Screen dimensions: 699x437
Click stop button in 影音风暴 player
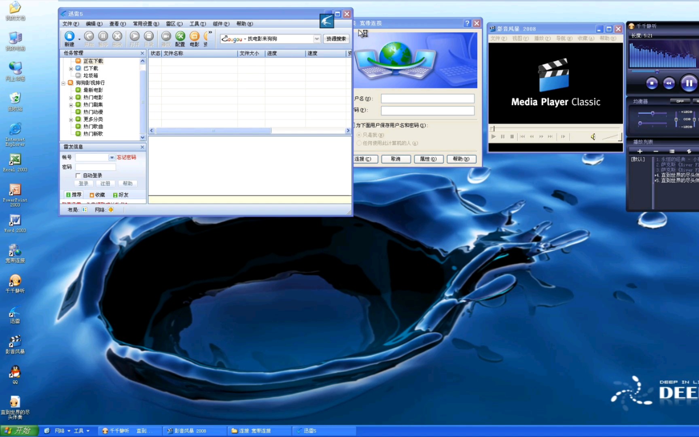pos(512,137)
